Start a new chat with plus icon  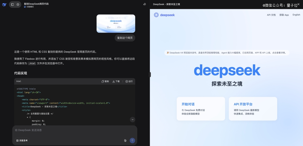point(18,4)
